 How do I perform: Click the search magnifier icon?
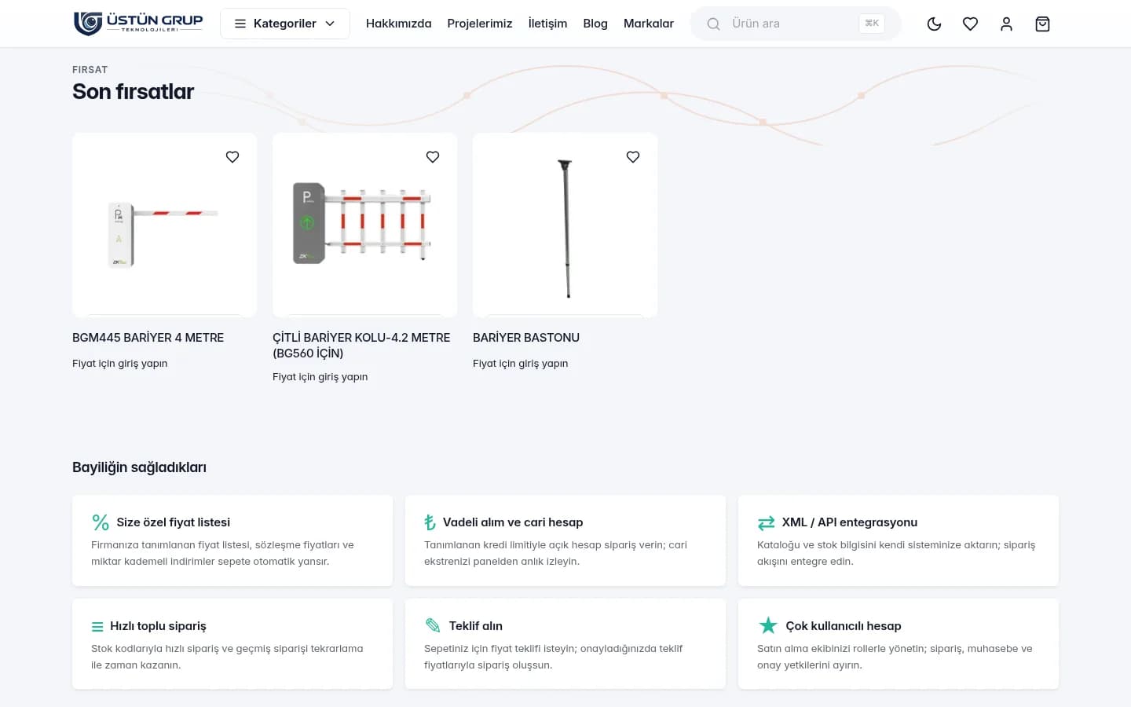coord(713,24)
